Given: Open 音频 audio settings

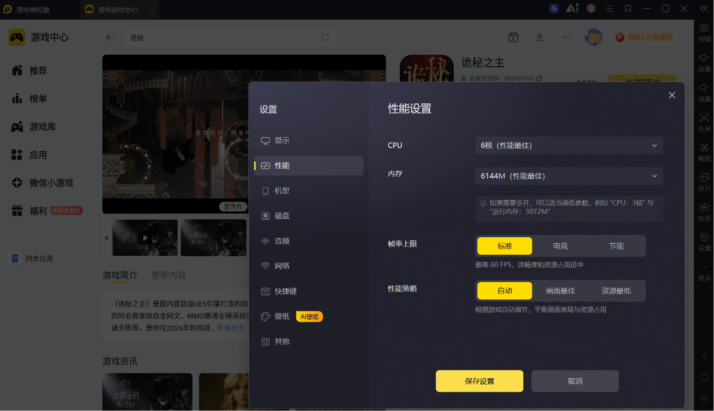Looking at the screenshot, I should (x=309, y=241).
